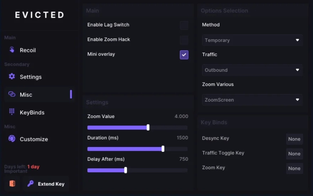The width and height of the screenshot is (313, 196).
Task: Click the Settings gear icon
Action: click(12, 76)
